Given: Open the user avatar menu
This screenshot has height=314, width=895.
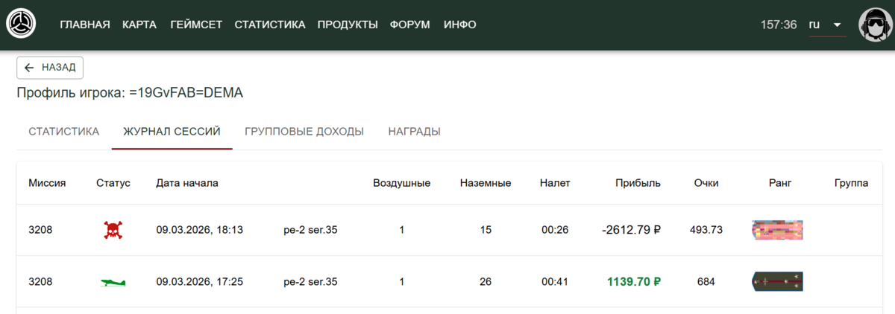Looking at the screenshot, I should tap(876, 25).
